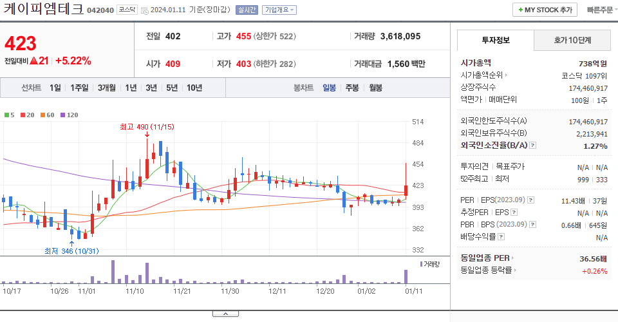Click the 코스닥 market badge

pyautogui.click(x=127, y=10)
